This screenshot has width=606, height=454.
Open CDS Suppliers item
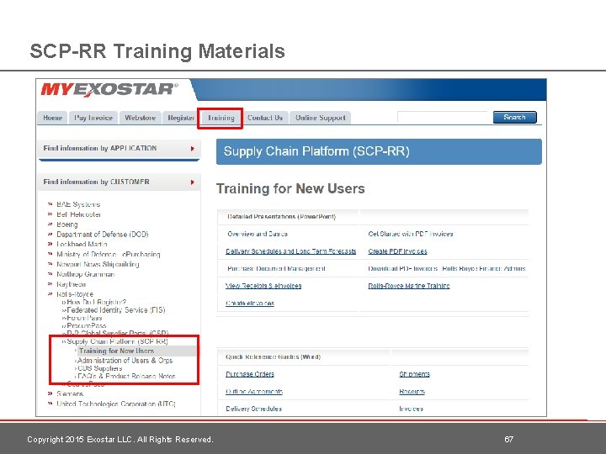click(x=99, y=368)
